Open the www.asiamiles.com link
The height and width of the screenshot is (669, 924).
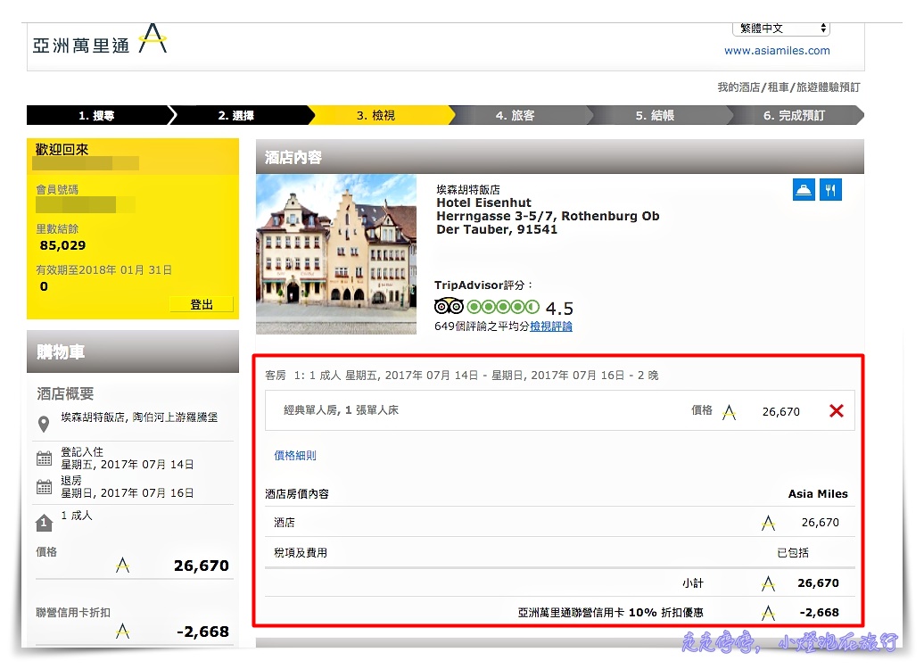(x=777, y=51)
